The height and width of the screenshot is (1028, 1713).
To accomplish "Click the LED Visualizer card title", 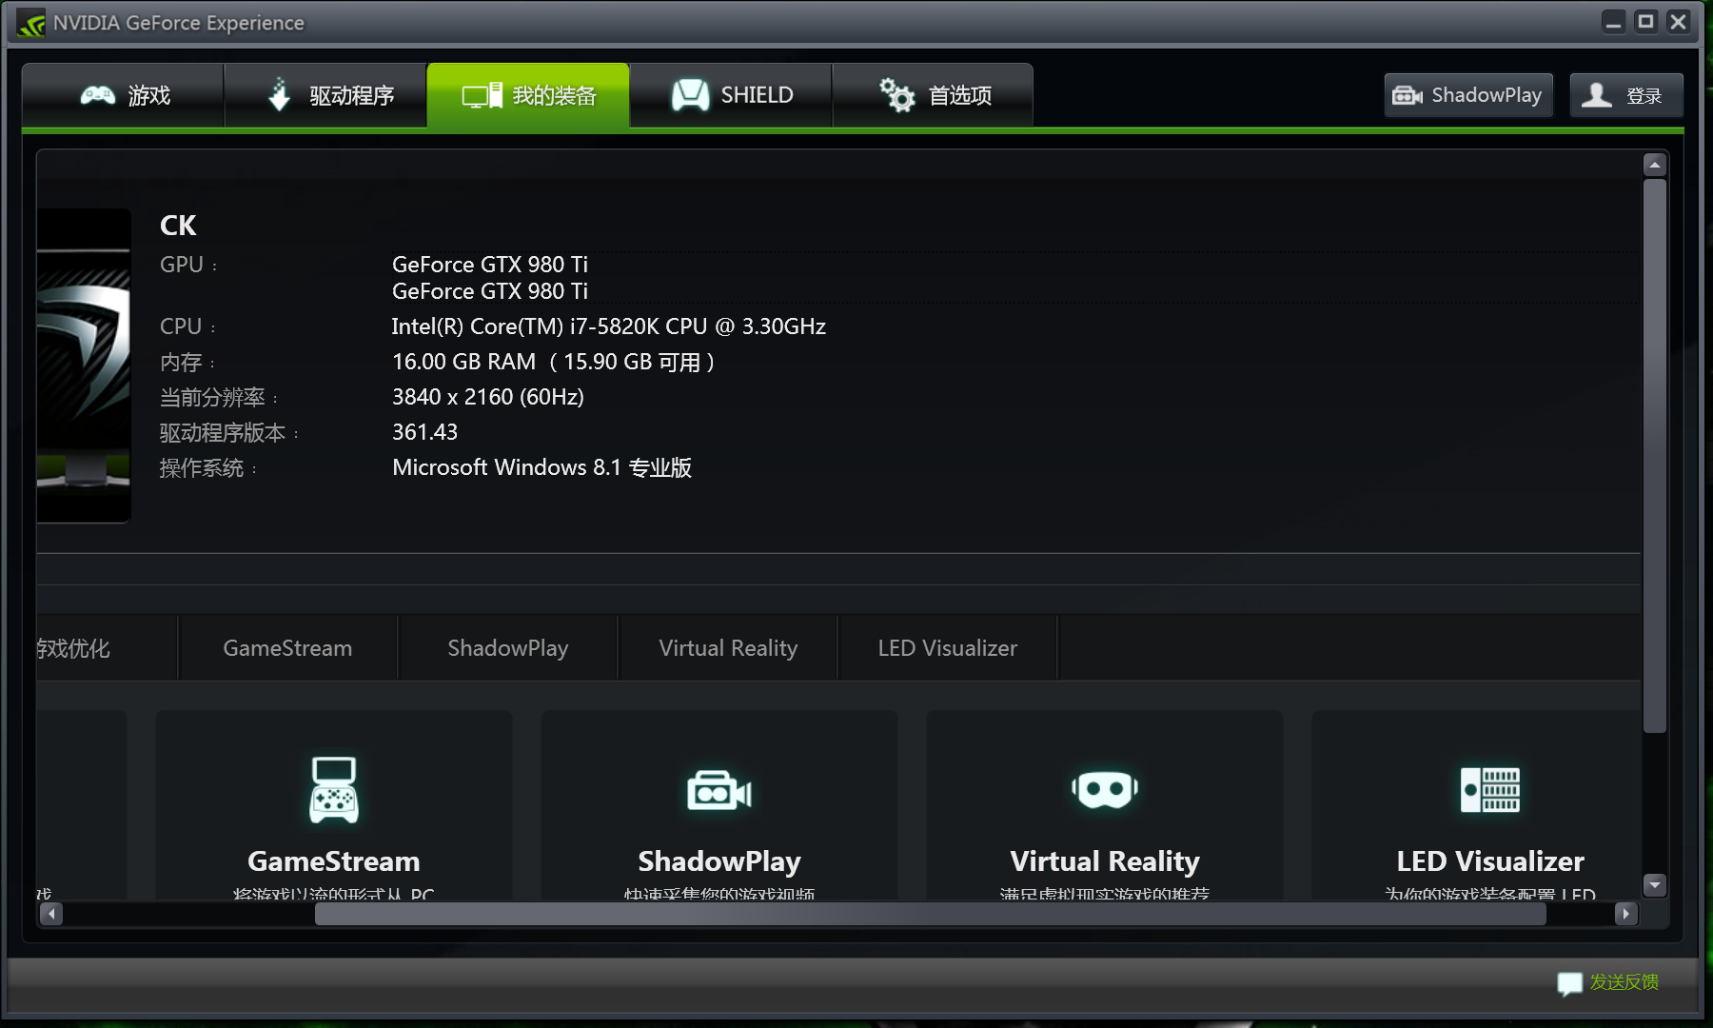I will click(1490, 861).
